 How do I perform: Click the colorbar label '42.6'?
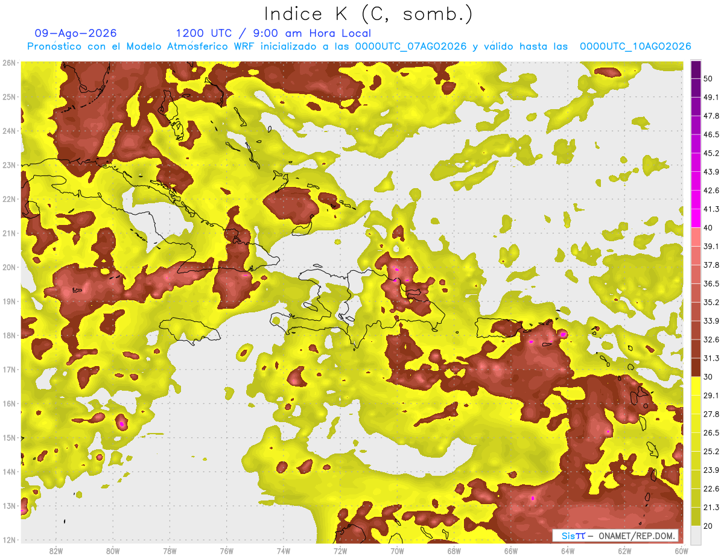point(711,191)
